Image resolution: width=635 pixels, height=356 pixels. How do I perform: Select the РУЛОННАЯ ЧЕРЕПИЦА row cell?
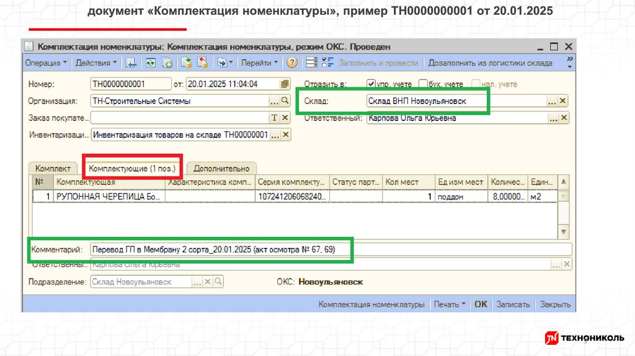(x=109, y=197)
